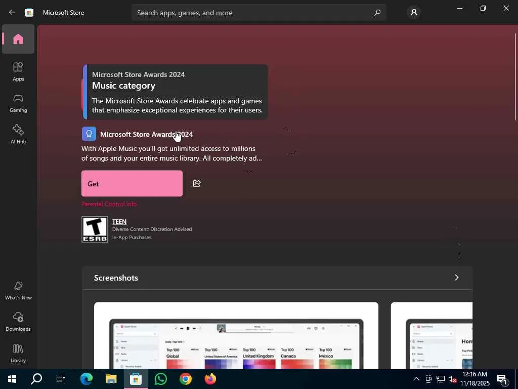Click the Microsoft Store taskbar icon
Viewport: 518px width, 389px height.
(x=136, y=379)
